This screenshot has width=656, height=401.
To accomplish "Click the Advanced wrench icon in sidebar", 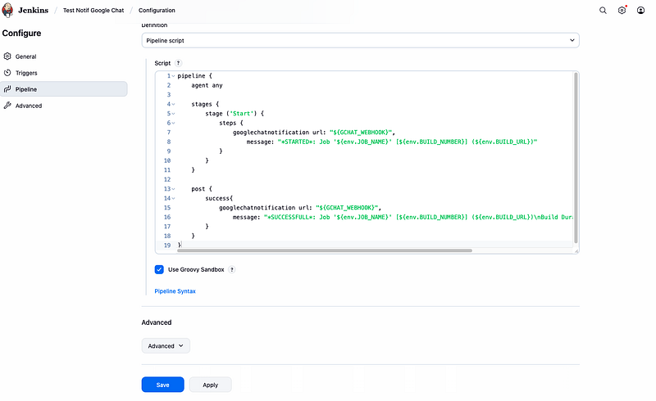I will (7, 106).
